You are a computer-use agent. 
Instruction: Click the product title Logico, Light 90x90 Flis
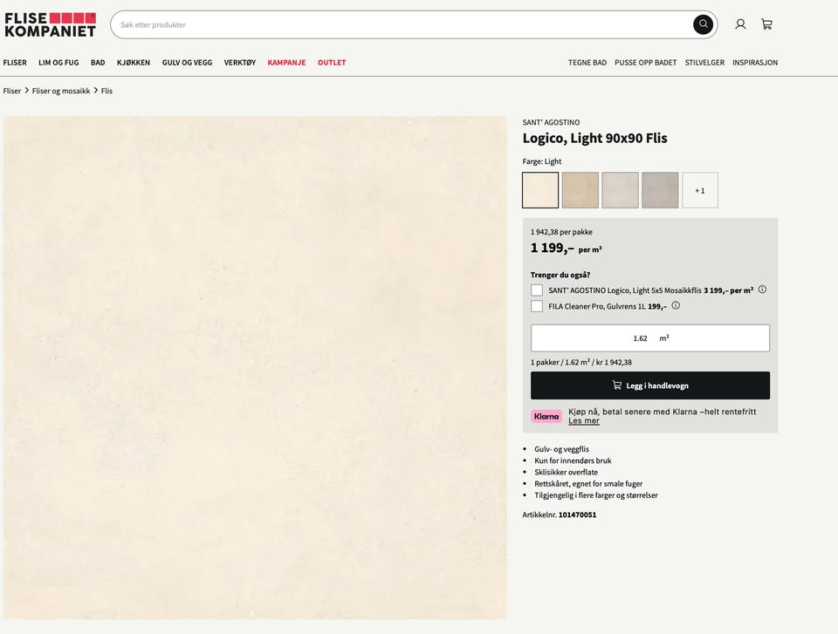[594, 139]
